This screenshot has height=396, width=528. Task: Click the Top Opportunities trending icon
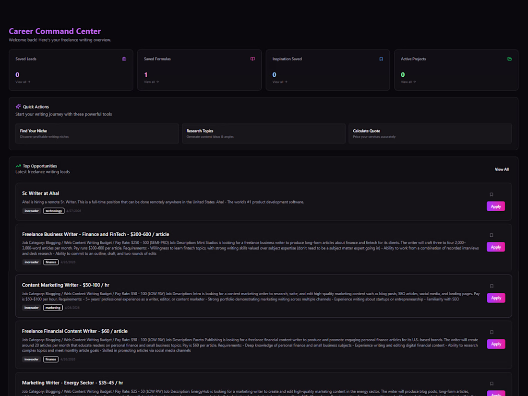18,166
